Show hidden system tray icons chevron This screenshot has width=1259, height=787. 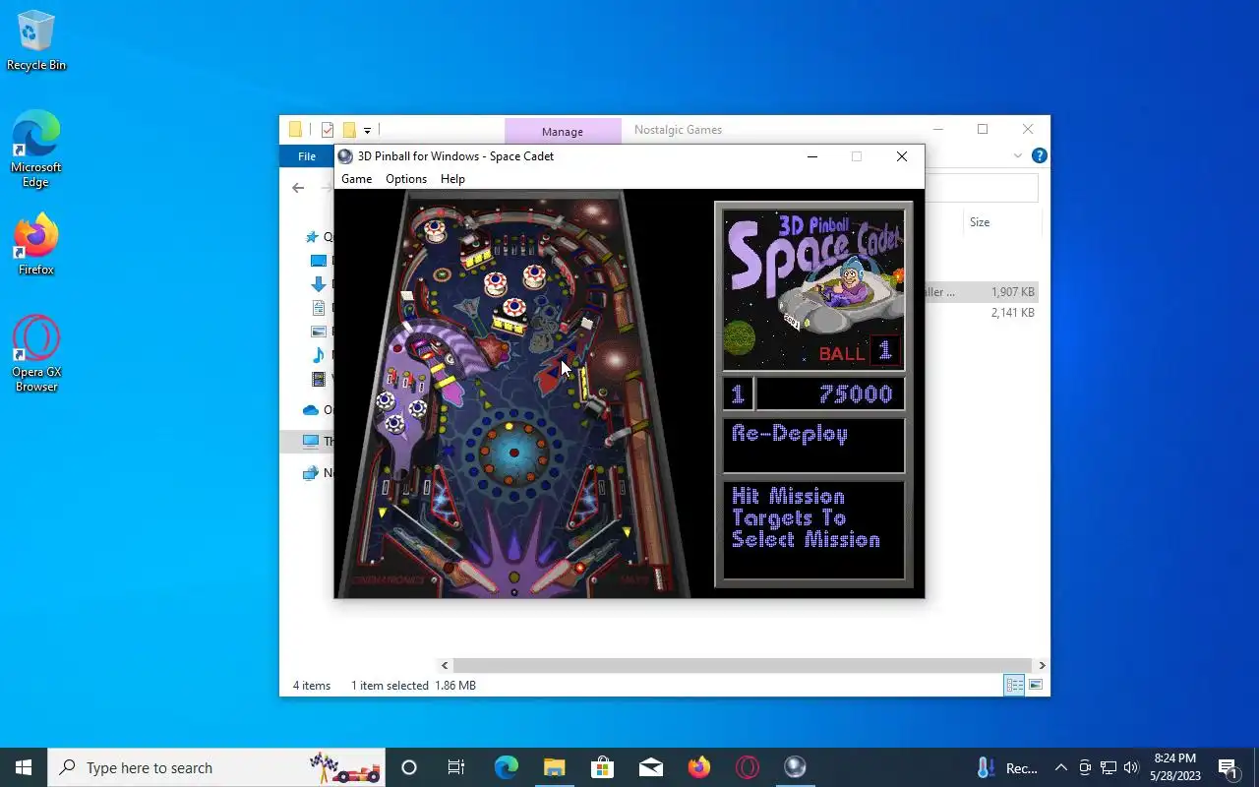pyautogui.click(x=1060, y=767)
